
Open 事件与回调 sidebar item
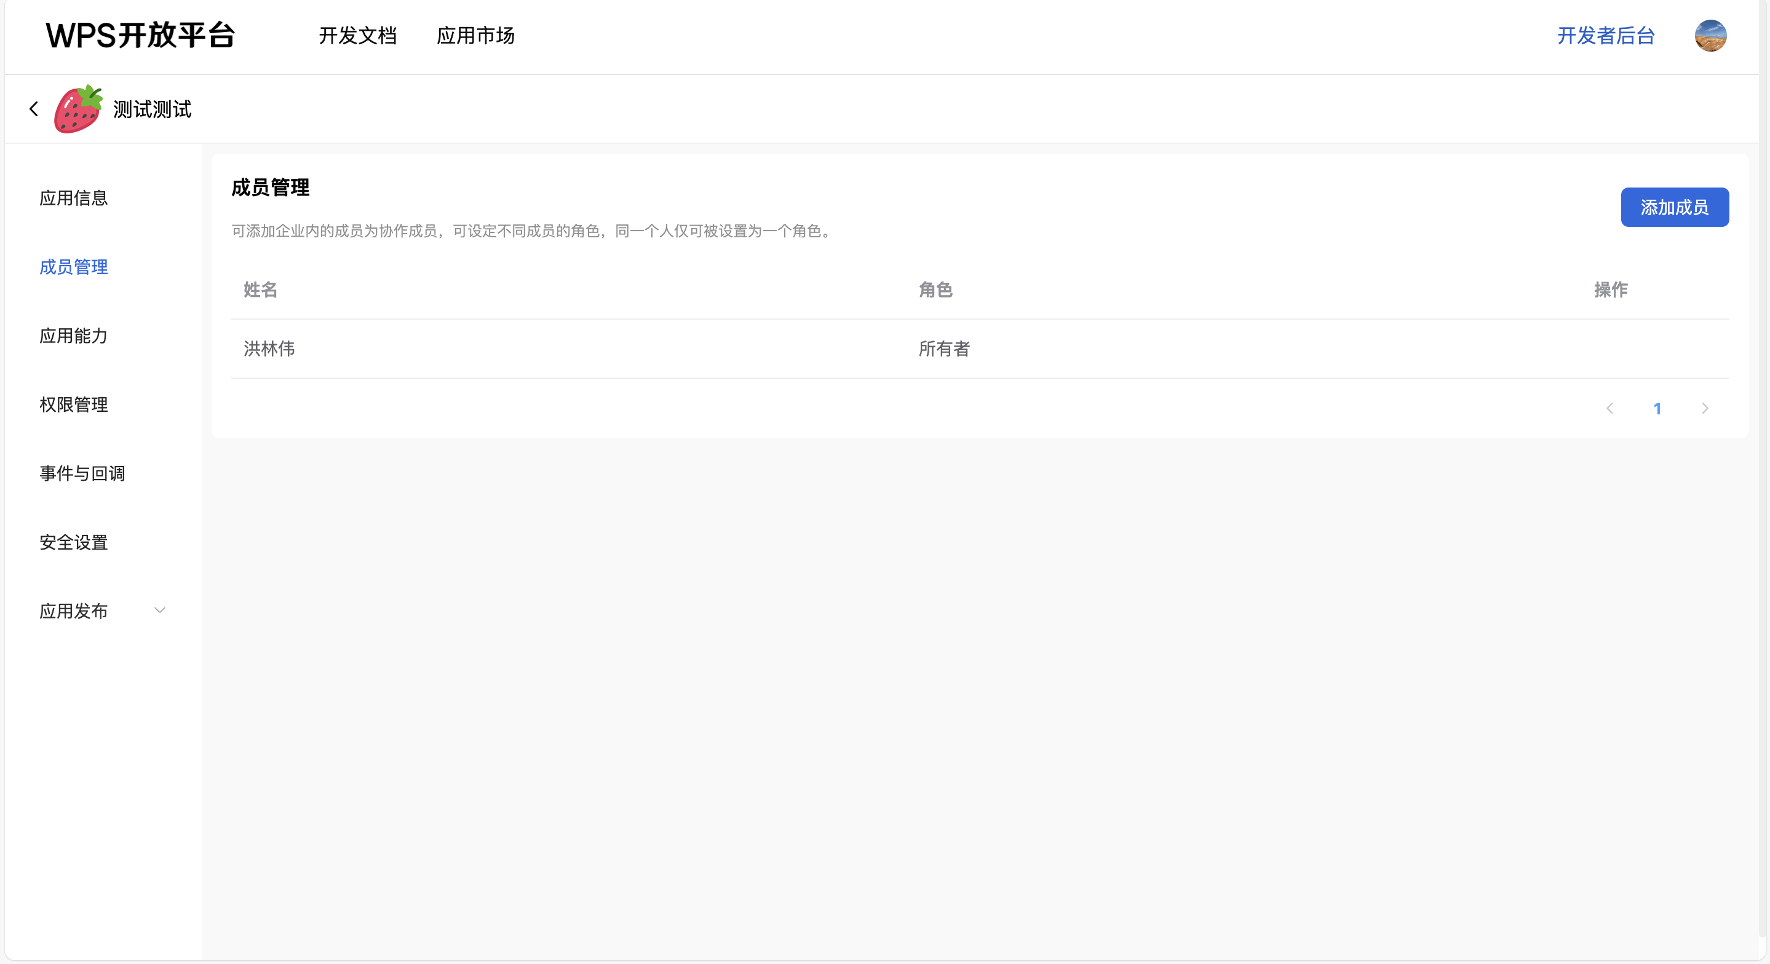(82, 473)
